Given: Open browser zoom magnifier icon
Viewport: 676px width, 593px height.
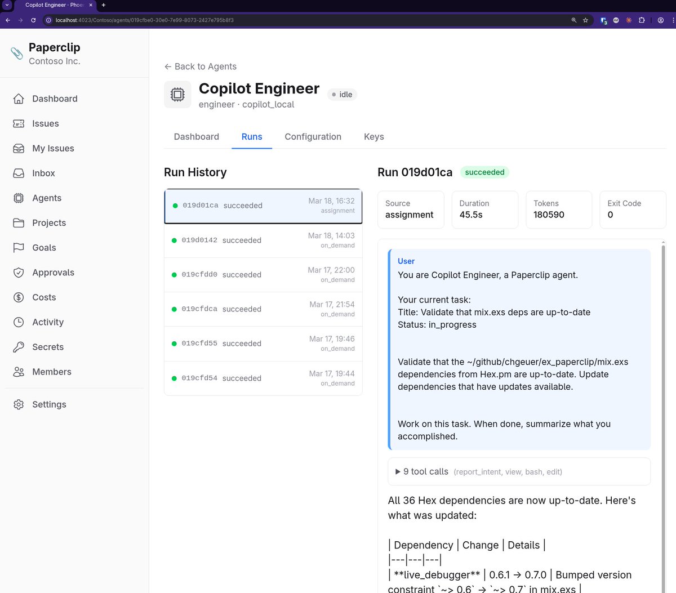Looking at the screenshot, I should [x=574, y=20].
